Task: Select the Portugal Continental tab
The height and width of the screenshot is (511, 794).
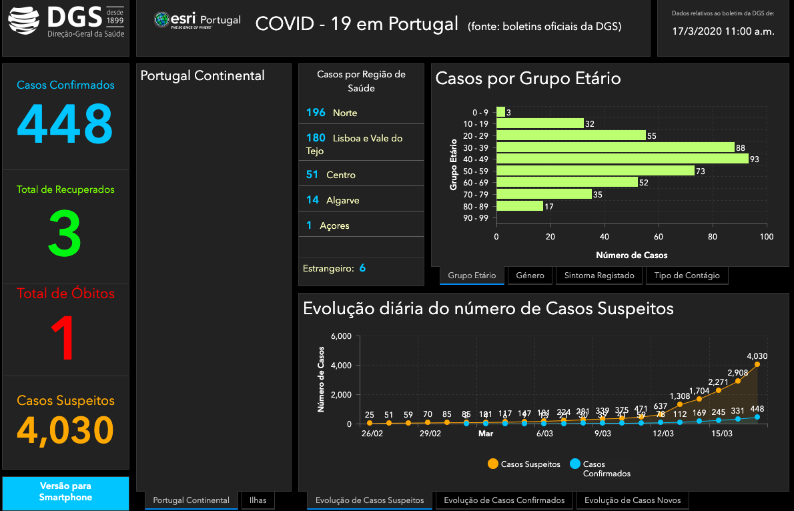Action: click(x=191, y=500)
